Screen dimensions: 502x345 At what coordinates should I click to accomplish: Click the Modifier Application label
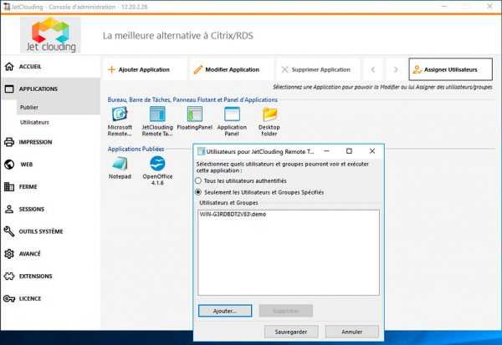pos(232,69)
